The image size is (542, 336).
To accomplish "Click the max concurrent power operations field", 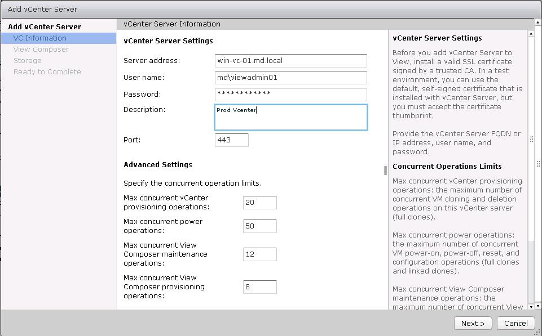I will pyautogui.click(x=259, y=226).
